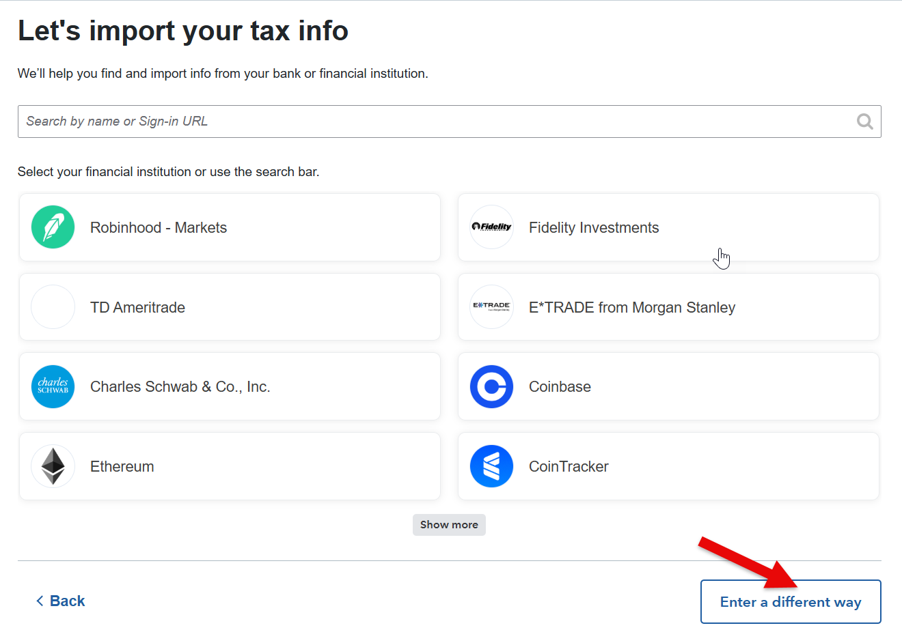The width and height of the screenshot is (902, 630).
Task: Click the Show more button
Action: [x=449, y=525]
